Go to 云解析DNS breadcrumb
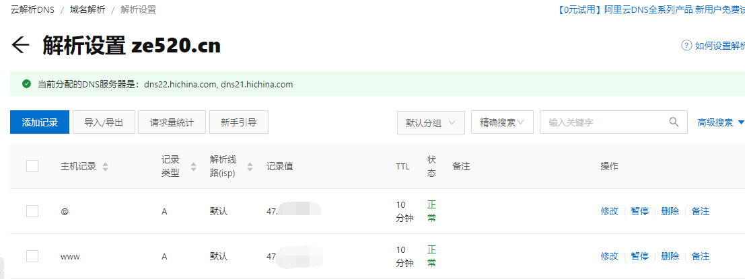This screenshot has height=279, width=745. (33, 9)
